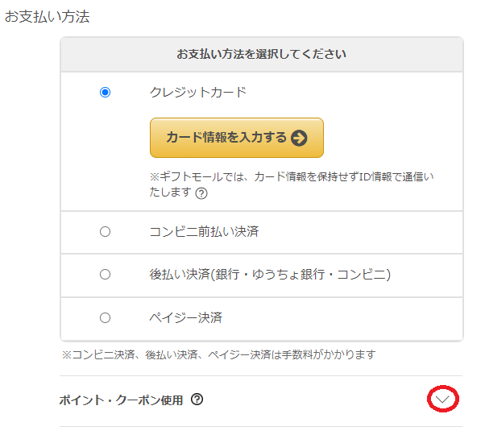Click the ペイジー決済 label text

185,318
